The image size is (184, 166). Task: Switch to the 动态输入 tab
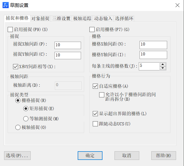103,19
